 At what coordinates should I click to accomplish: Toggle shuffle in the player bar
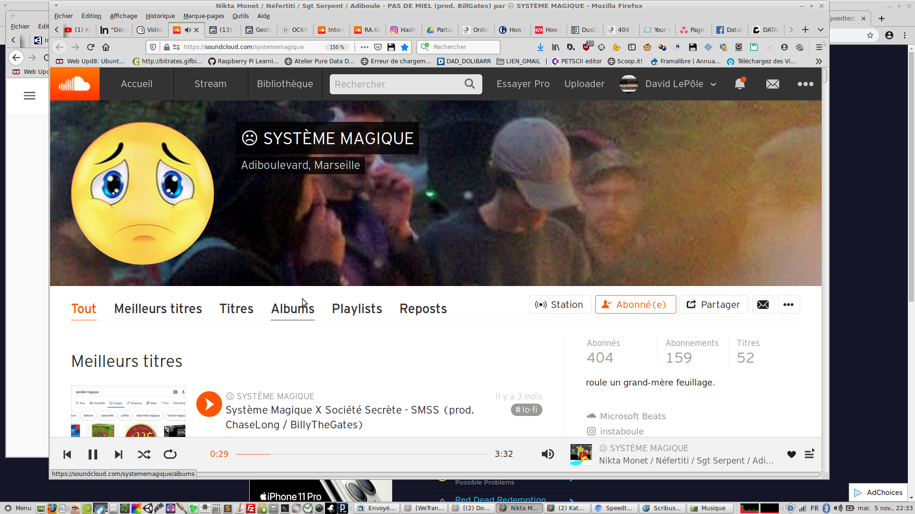coord(144,455)
